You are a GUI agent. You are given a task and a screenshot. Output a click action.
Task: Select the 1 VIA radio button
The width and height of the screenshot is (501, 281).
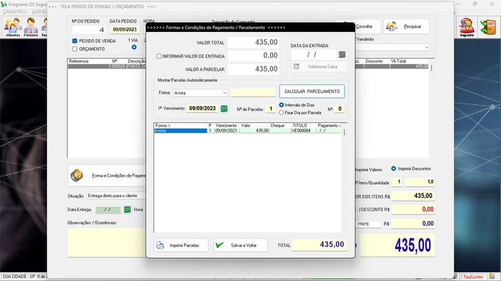[134, 47]
